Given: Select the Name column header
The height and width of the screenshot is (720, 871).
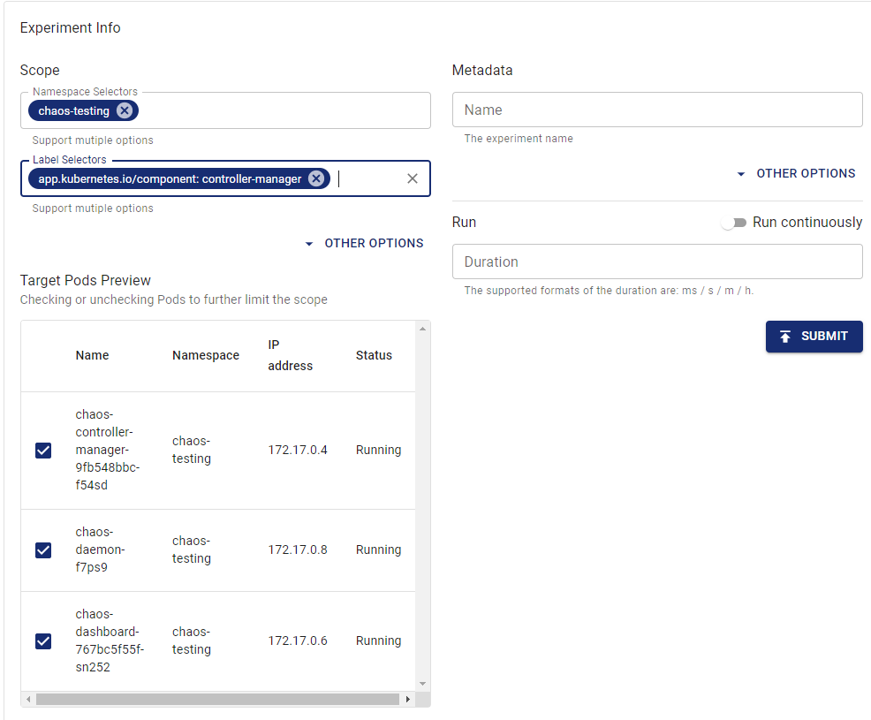Looking at the screenshot, I should 92,355.
